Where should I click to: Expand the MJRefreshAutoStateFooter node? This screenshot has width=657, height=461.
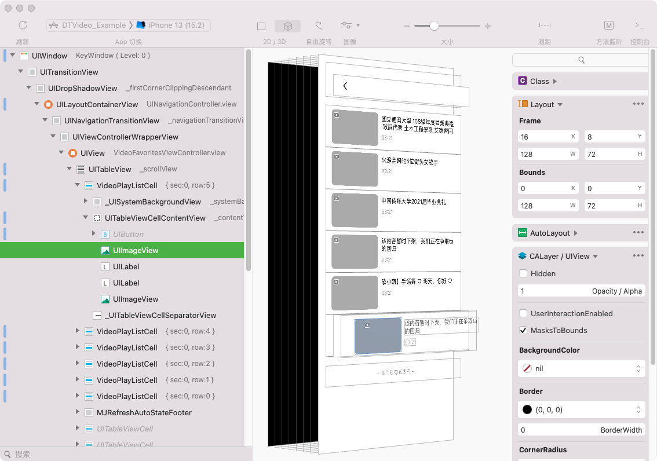click(78, 412)
